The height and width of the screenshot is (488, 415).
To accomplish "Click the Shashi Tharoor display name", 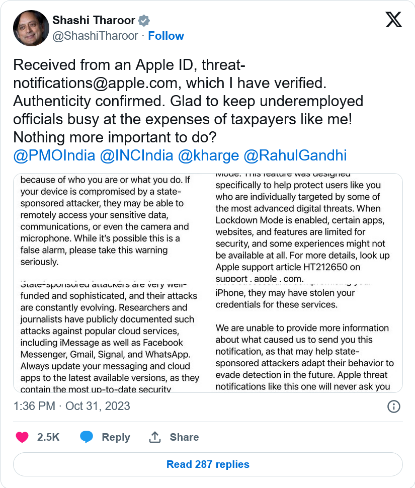I will pos(94,21).
